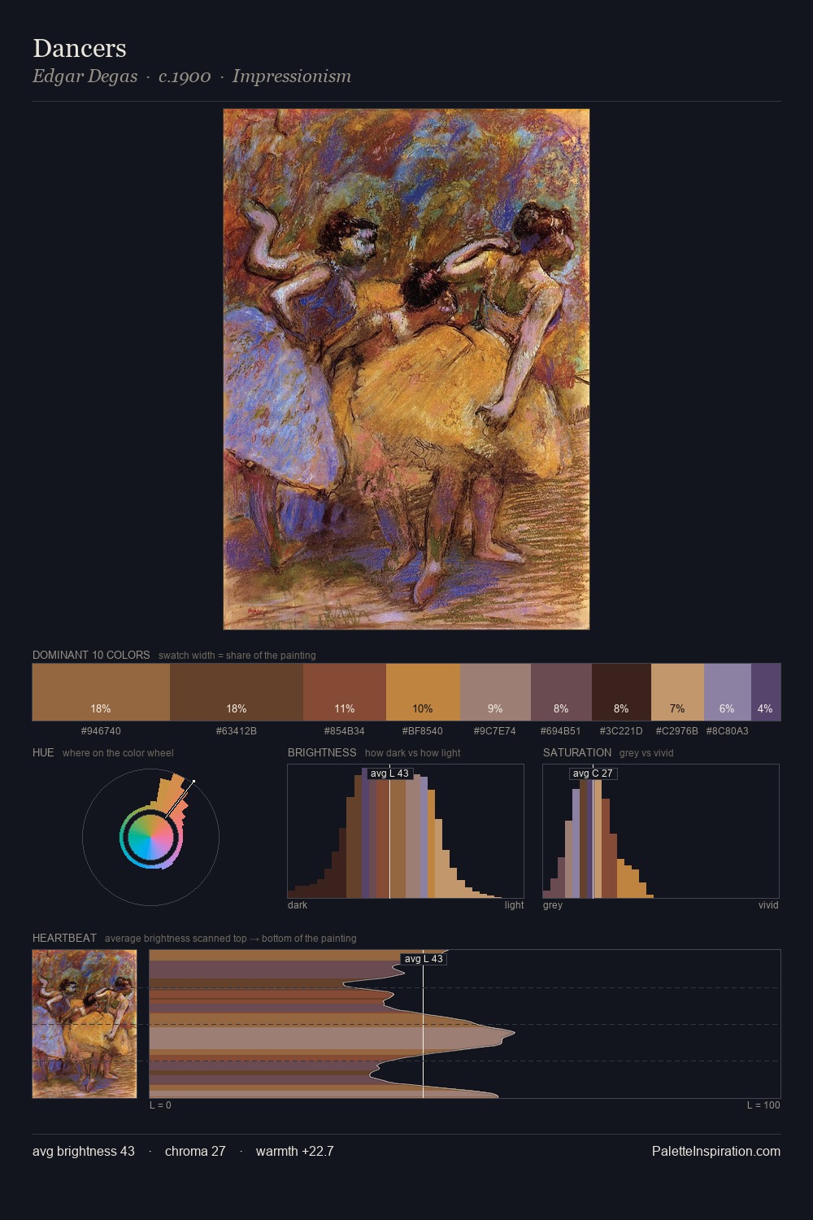Pick the 4% dark purple swatch
This screenshot has width=813, height=1220.
pyautogui.click(x=766, y=692)
